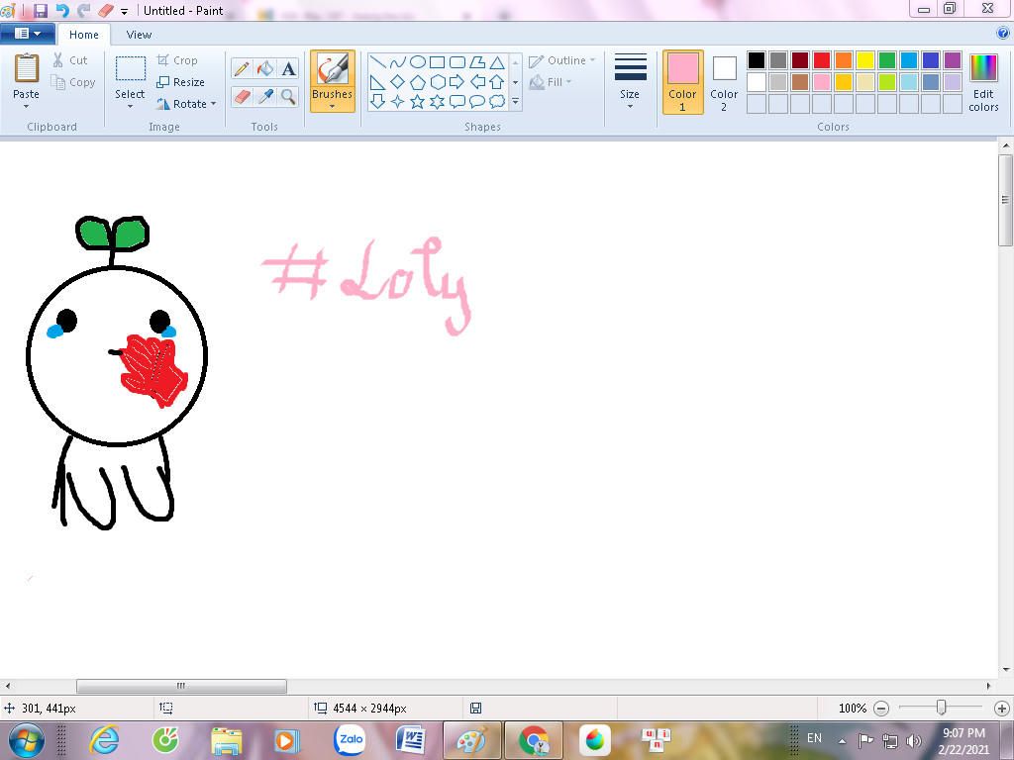1014x760 pixels.
Task: Click the Copy button
Action: click(73, 82)
